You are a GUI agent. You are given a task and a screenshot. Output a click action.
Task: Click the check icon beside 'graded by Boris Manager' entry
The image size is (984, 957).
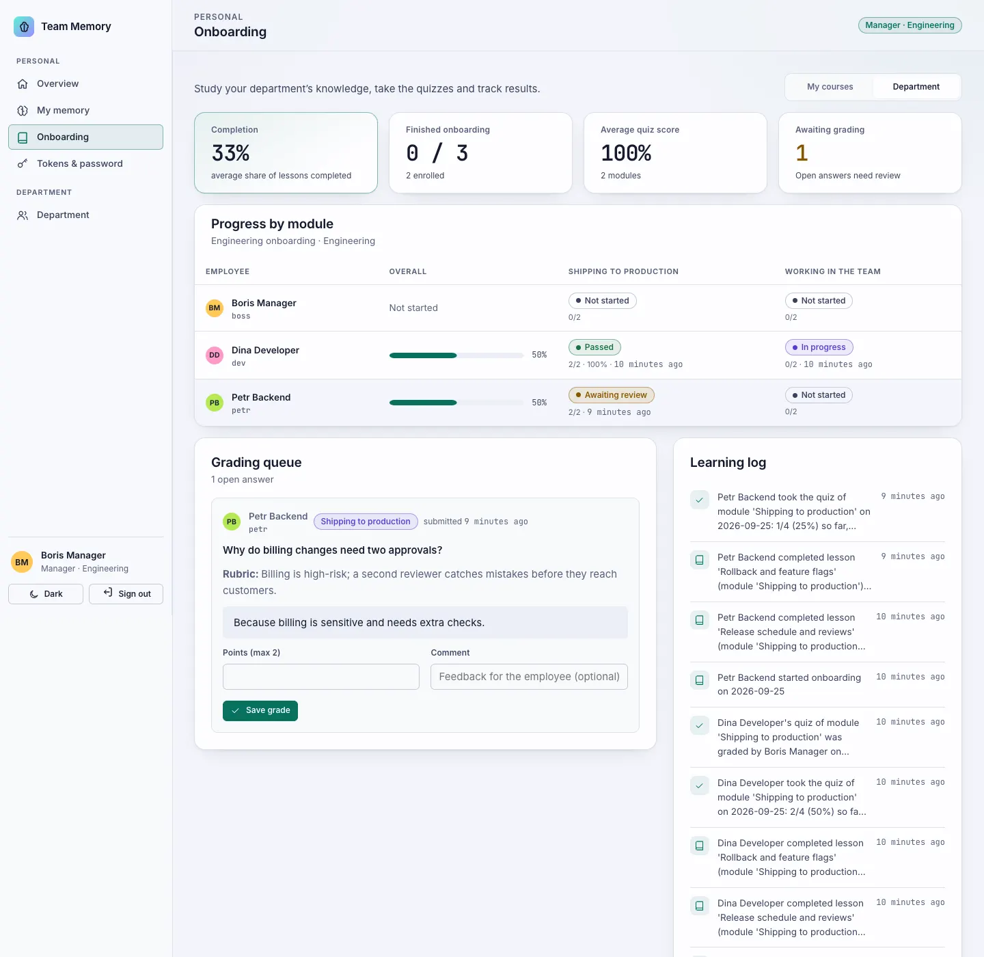click(x=700, y=726)
